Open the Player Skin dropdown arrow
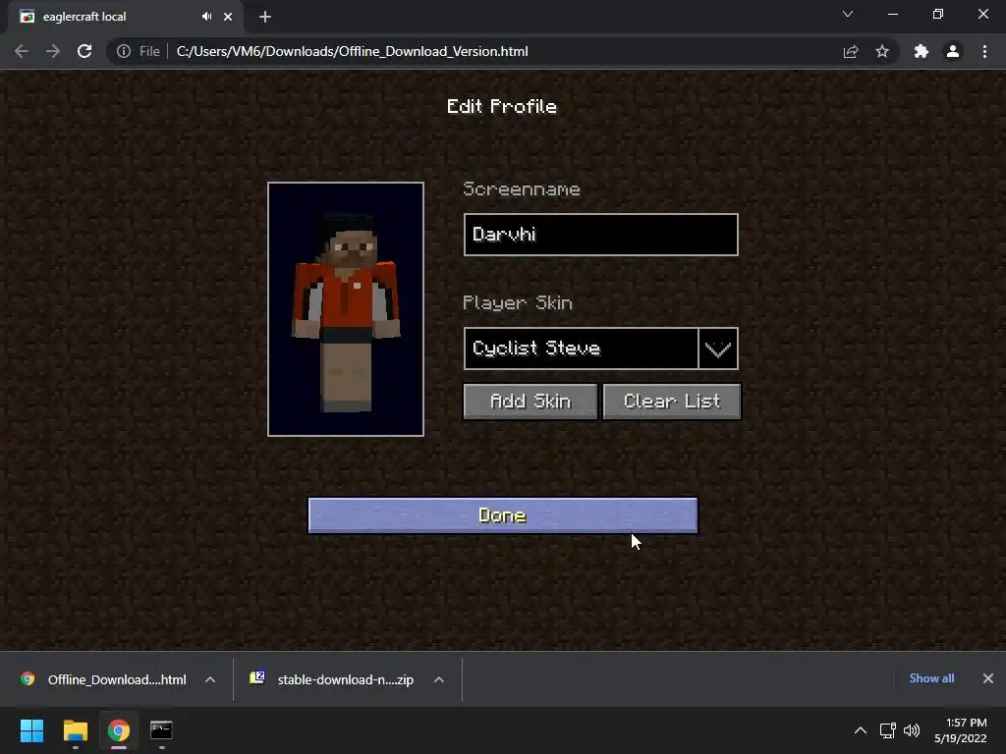This screenshot has width=1006, height=754. coord(718,349)
